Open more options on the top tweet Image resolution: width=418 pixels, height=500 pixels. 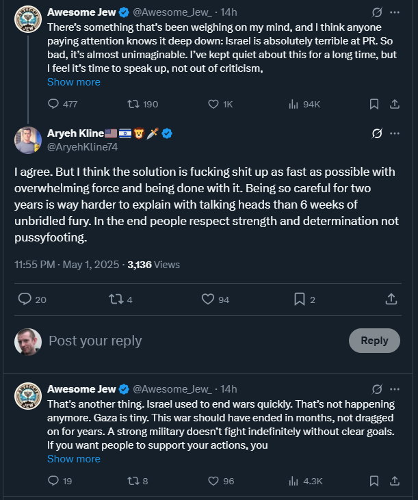(x=395, y=12)
